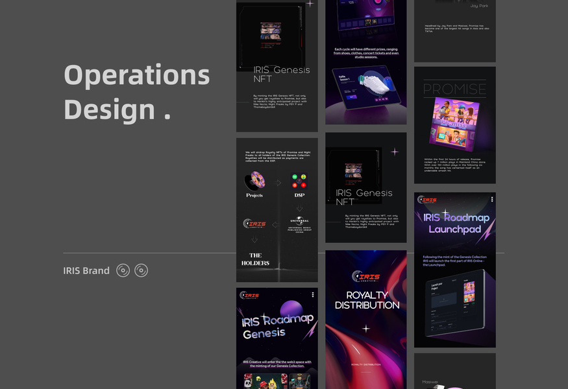Screen dimensions: 568x389
Task: Click the DSP streaming apps icon
Action: pyautogui.click(x=299, y=181)
